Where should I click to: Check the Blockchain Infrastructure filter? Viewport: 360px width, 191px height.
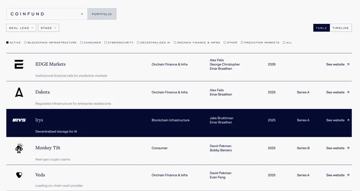click(25, 42)
